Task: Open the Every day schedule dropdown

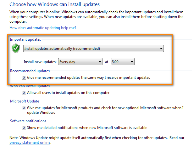Action: 80,62
